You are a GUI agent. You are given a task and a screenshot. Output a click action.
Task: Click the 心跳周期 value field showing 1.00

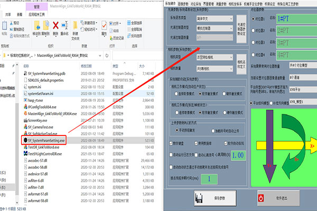click(x=237, y=156)
